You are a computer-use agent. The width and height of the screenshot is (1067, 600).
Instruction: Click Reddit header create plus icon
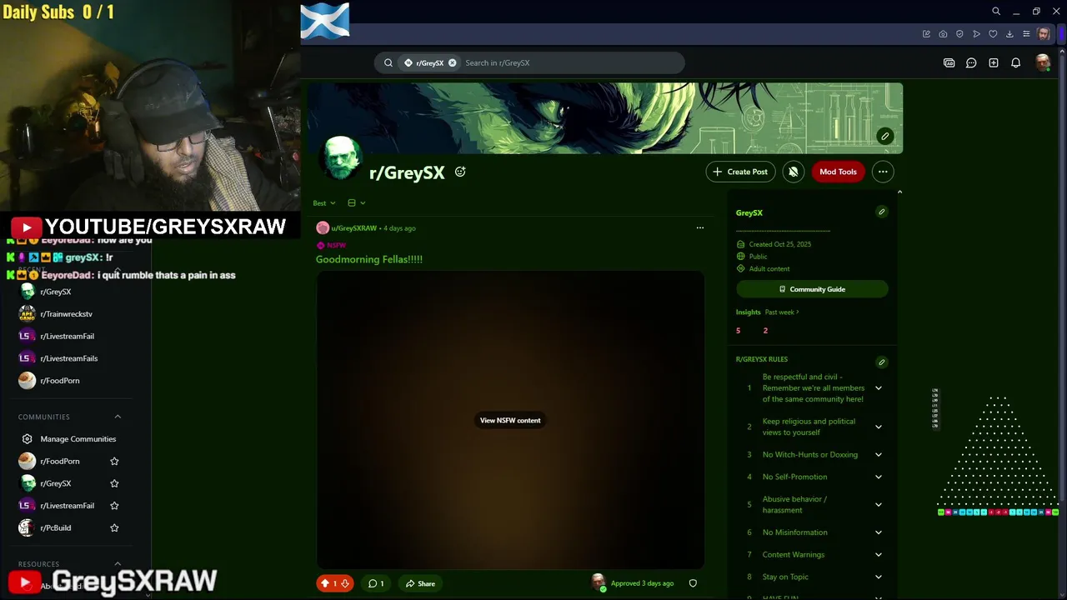[994, 62]
